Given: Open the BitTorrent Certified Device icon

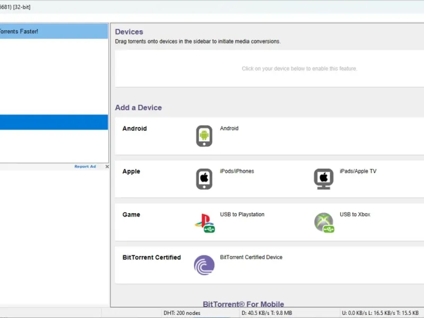Looking at the screenshot, I should 204,265.
